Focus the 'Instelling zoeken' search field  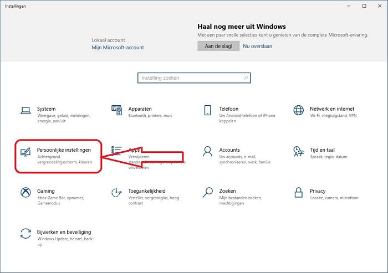point(194,78)
